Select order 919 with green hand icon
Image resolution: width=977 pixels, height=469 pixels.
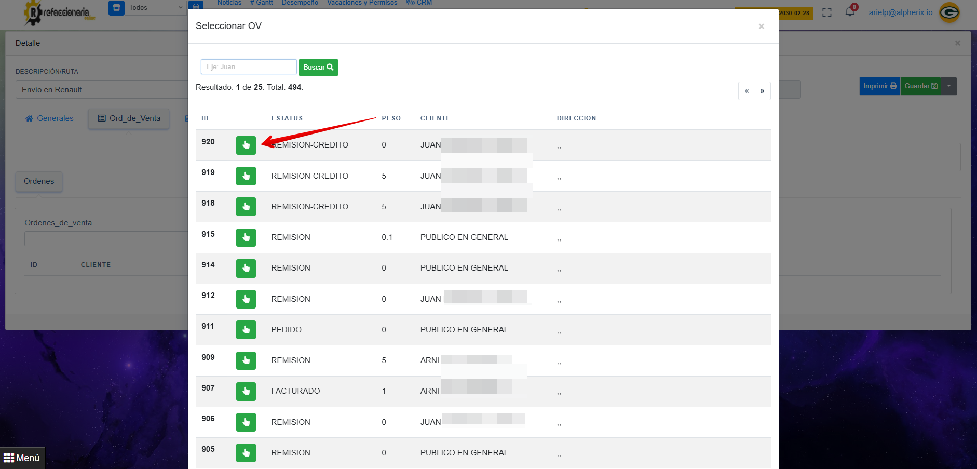(x=246, y=176)
